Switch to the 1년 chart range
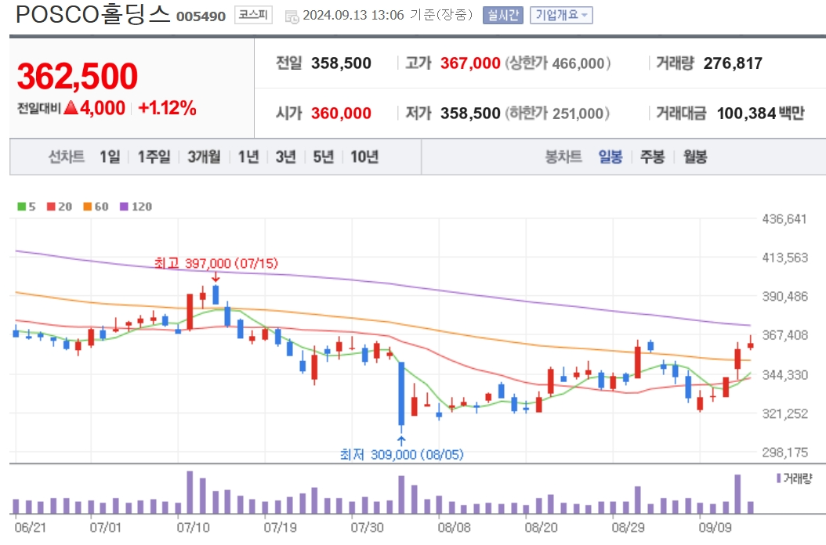The width and height of the screenshot is (826, 545). 248,157
